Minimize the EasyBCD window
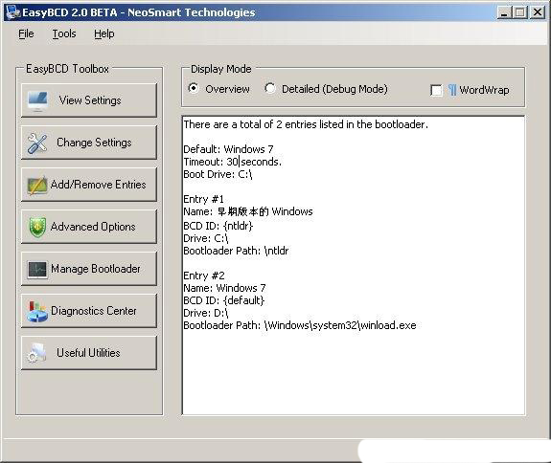 [504, 12]
